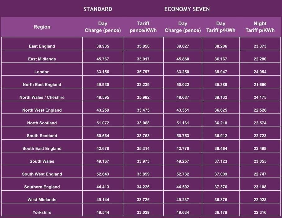Select Southern England's standard tariff 34.226
This screenshot has width=282, height=218.
[143, 187]
